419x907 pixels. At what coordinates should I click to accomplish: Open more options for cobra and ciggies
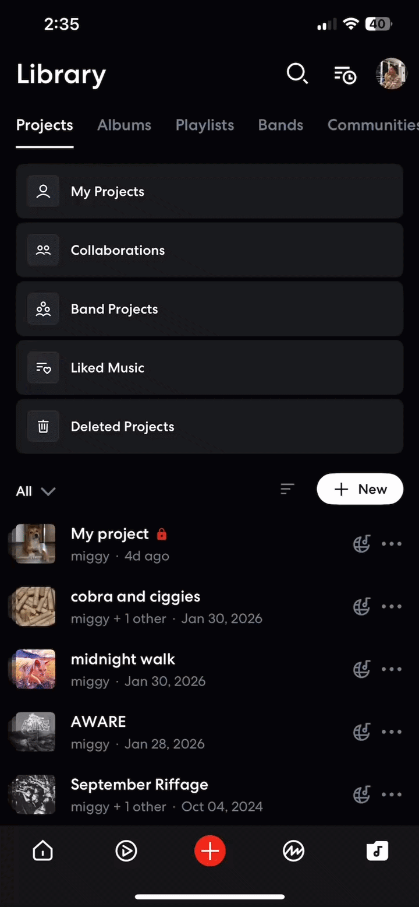tap(392, 607)
